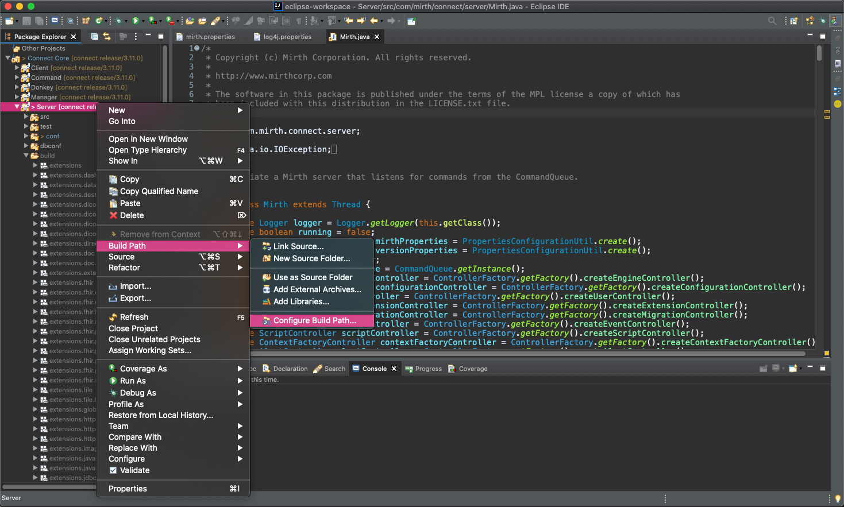
Task: Click Close Project in the context menu
Action: click(x=173, y=328)
